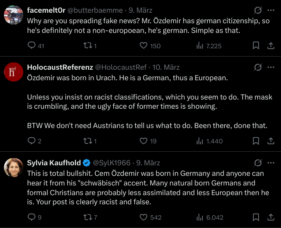Click Grok icon on Sylvia Kaufhold's tweet
This screenshot has width=281, height=228.
point(258,162)
